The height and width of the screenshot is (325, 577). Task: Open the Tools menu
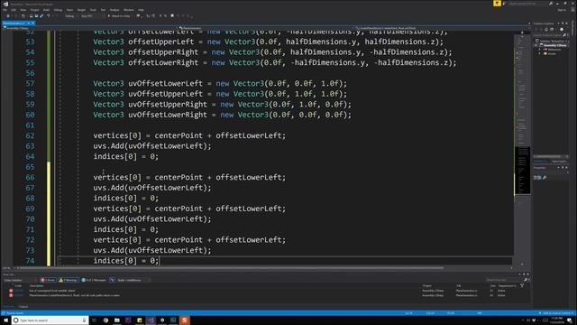coord(93,10)
